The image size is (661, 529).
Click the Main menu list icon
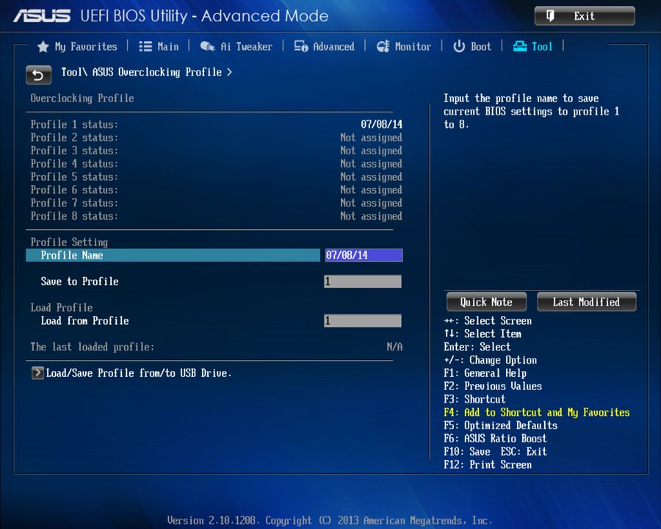(145, 46)
